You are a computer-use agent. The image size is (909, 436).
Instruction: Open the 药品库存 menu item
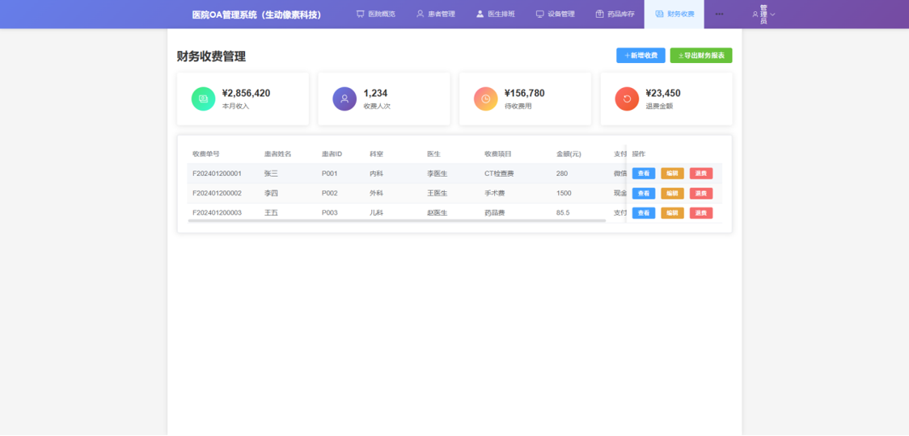coord(615,14)
